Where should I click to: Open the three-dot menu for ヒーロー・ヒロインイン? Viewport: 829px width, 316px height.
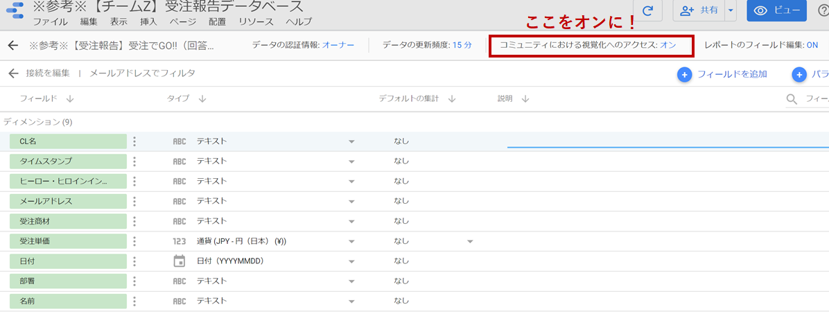pyautogui.click(x=135, y=182)
